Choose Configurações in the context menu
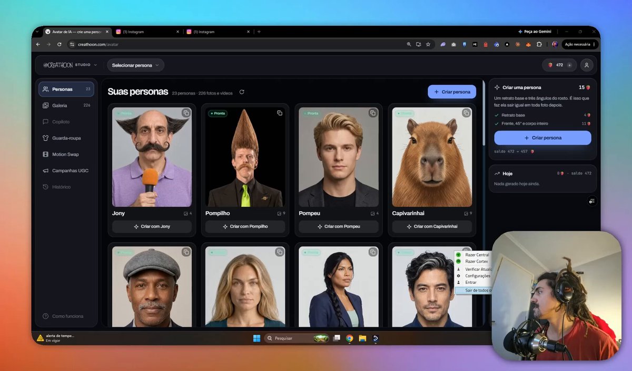 pyautogui.click(x=473, y=276)
